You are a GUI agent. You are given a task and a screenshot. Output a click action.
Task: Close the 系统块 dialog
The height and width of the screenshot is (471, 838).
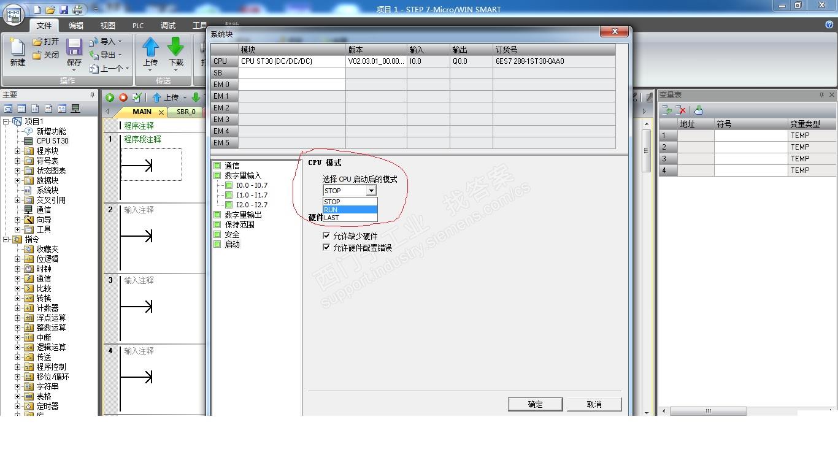(614, 32)
